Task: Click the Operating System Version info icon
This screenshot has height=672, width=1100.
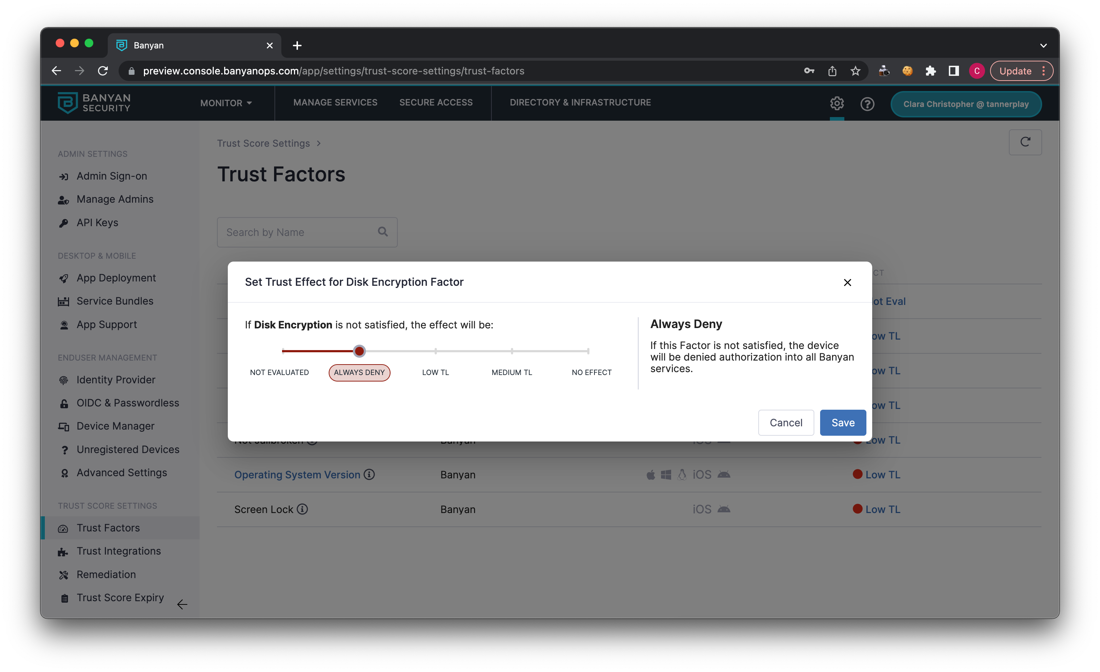Action: pyautogui.click(x=369, y=474)
